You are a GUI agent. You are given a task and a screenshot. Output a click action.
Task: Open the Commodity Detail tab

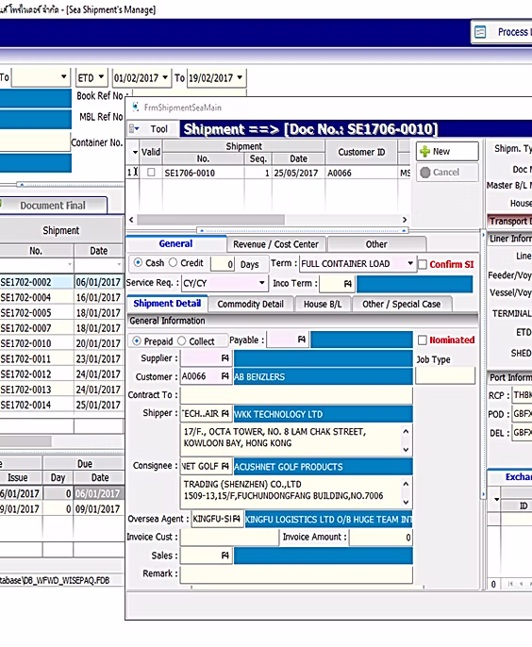pos(251,304)
